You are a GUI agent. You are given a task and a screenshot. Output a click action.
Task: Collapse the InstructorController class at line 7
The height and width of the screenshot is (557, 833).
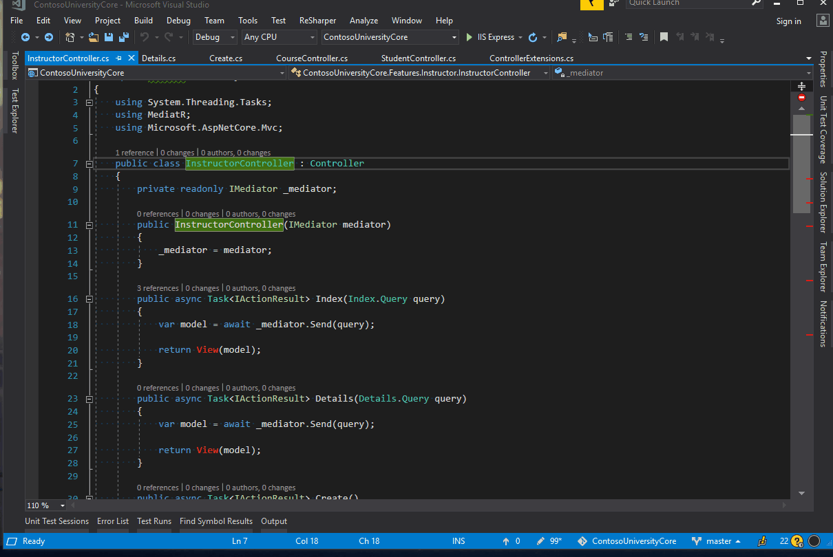coord(89,164)
